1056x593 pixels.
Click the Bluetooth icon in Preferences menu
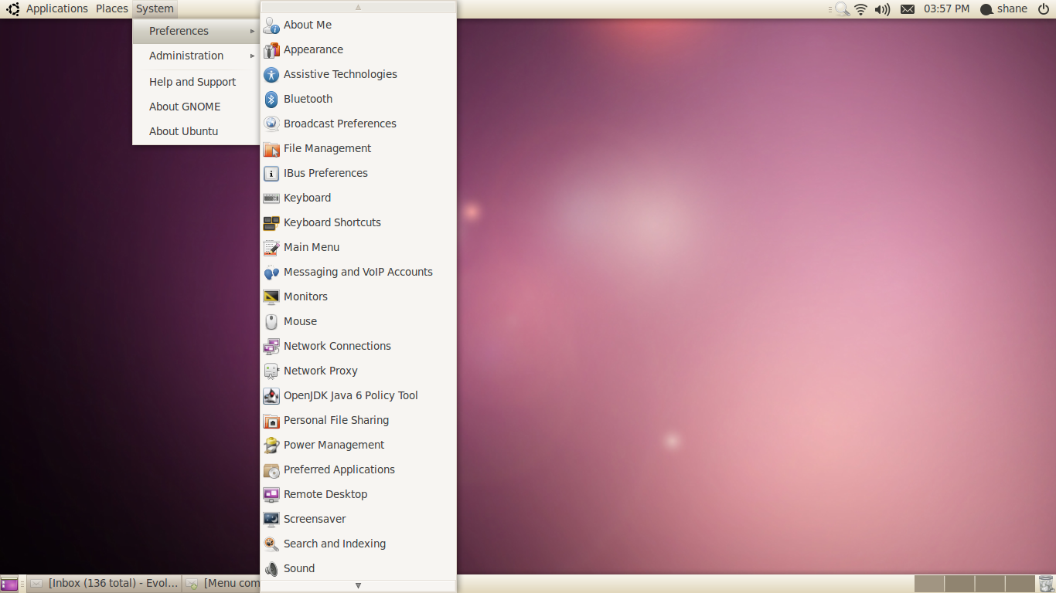(x=271, y=99)
